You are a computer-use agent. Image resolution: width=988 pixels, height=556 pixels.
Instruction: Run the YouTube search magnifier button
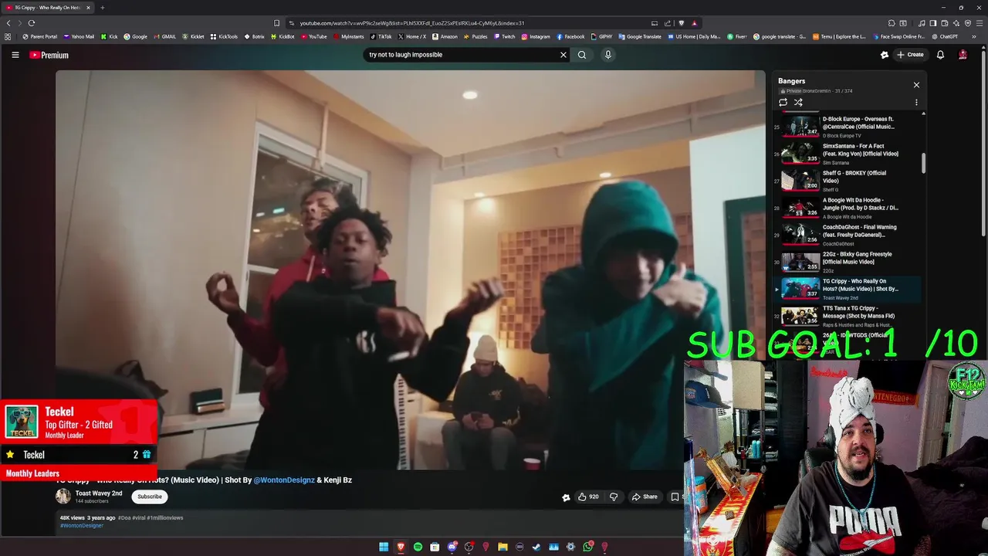tap(582, 55)
